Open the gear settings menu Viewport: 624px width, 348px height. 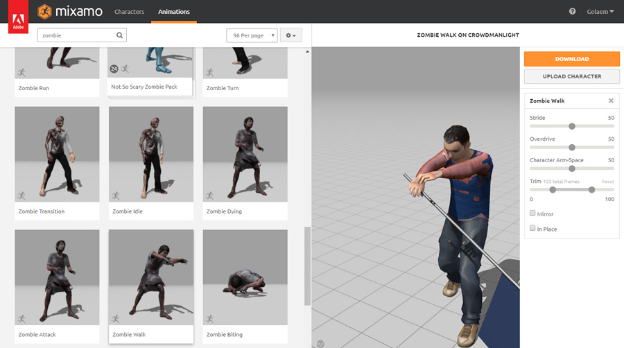(291, 35)
